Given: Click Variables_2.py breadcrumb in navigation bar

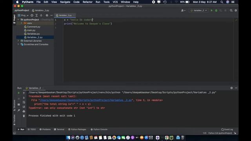Looking at the screenshot, I should tap(40, 11).
